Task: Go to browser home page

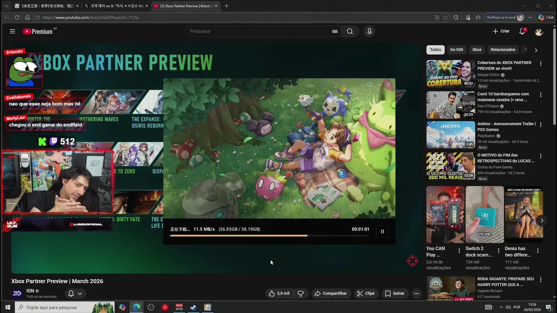Action: point(27,17)
